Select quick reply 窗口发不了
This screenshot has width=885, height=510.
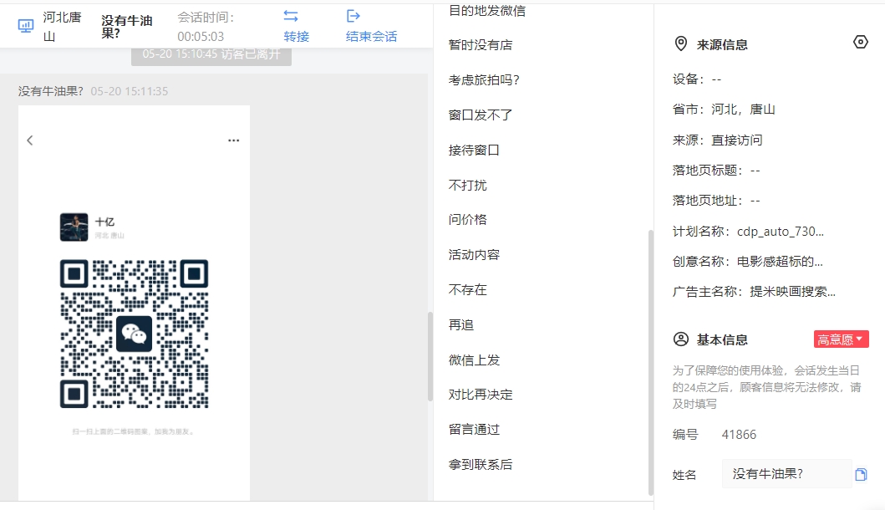[481, 115]
